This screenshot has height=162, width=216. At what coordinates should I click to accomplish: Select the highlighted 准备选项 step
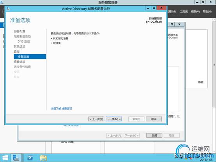(30, 57)
